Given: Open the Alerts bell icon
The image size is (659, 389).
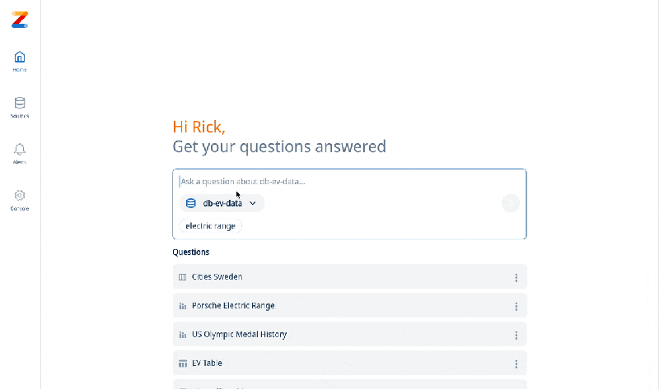Looking at the screenshot, I should coord(20,150).
